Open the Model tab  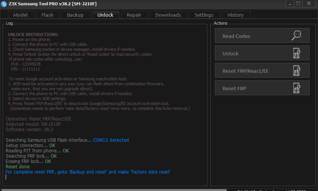(x=21, y=15)
